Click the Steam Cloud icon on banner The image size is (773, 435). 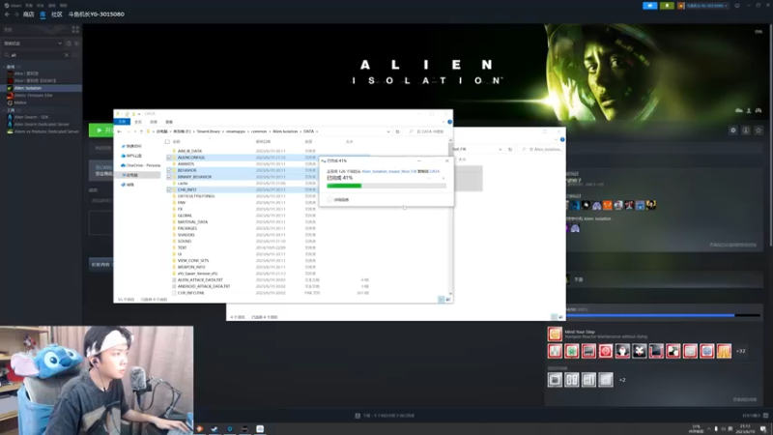(x=739, y=111)
